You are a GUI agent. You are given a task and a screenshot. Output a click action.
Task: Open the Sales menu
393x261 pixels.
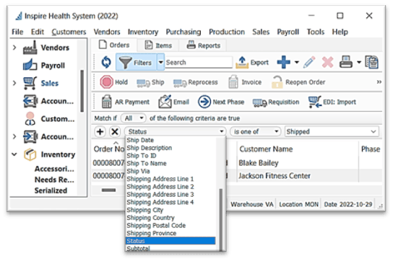point(261,32)
